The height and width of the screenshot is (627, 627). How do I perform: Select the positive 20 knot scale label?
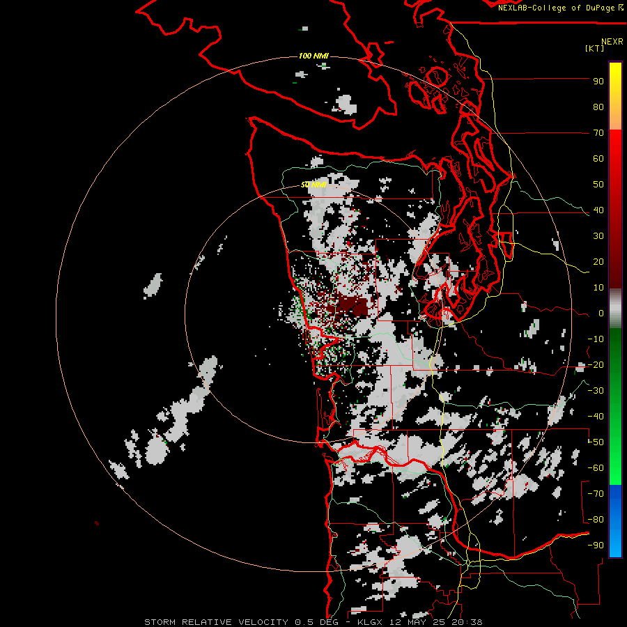tap(598, 262)
